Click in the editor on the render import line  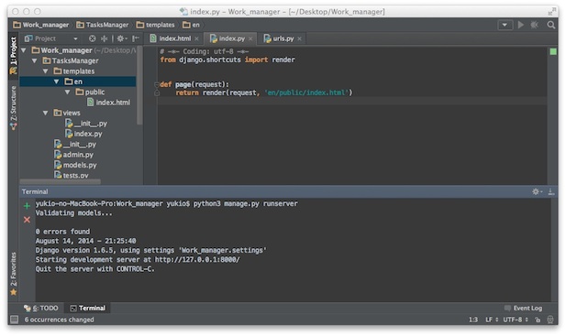228,60
